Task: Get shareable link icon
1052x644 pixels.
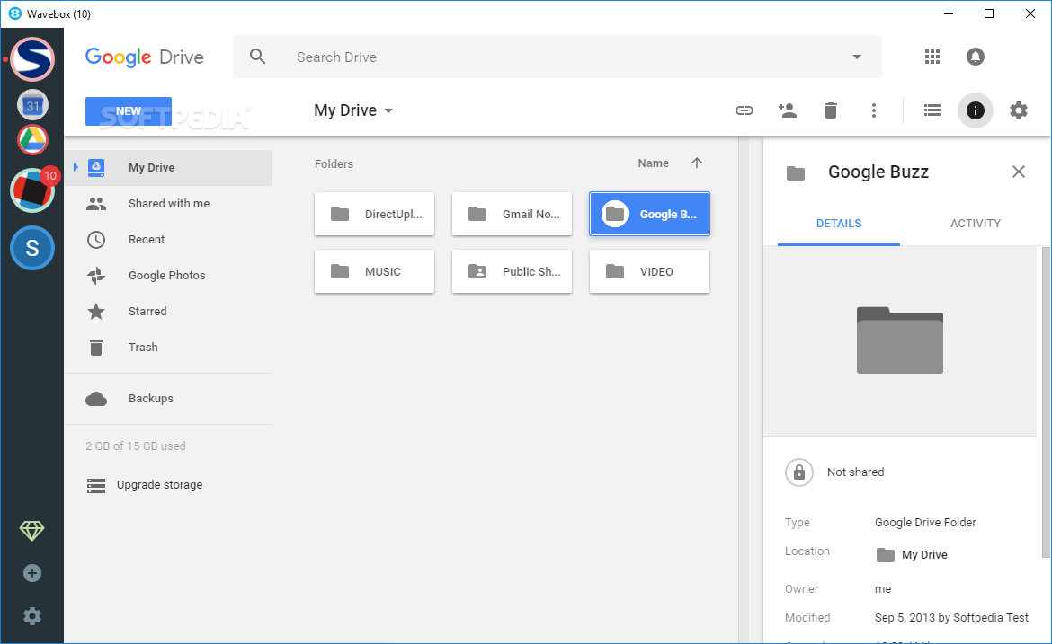Action: (744, 110)
